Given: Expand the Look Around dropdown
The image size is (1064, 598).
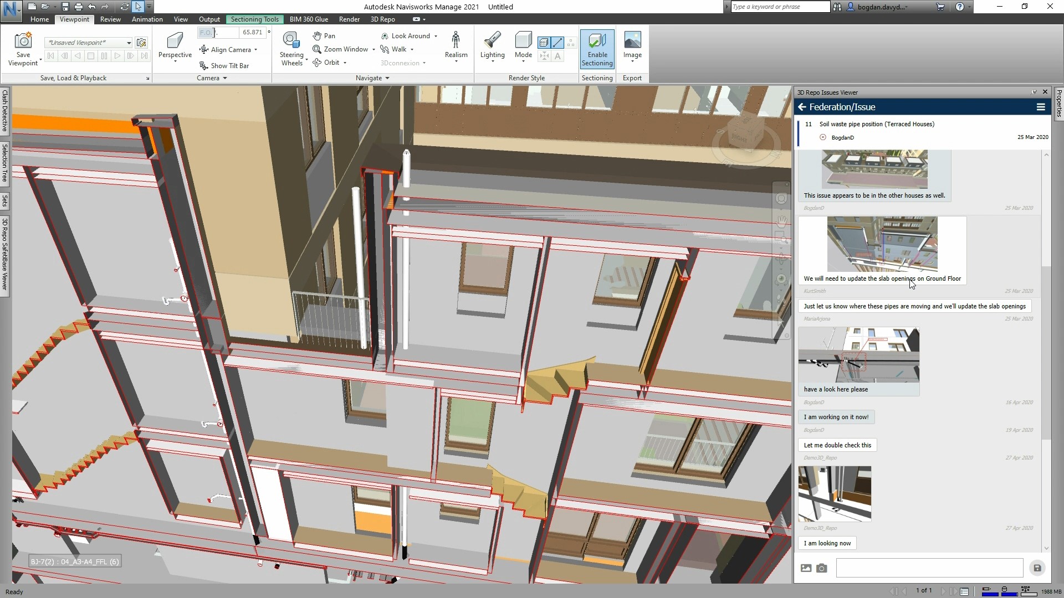Looking at the screenshot, I should [x=436, y=36].
